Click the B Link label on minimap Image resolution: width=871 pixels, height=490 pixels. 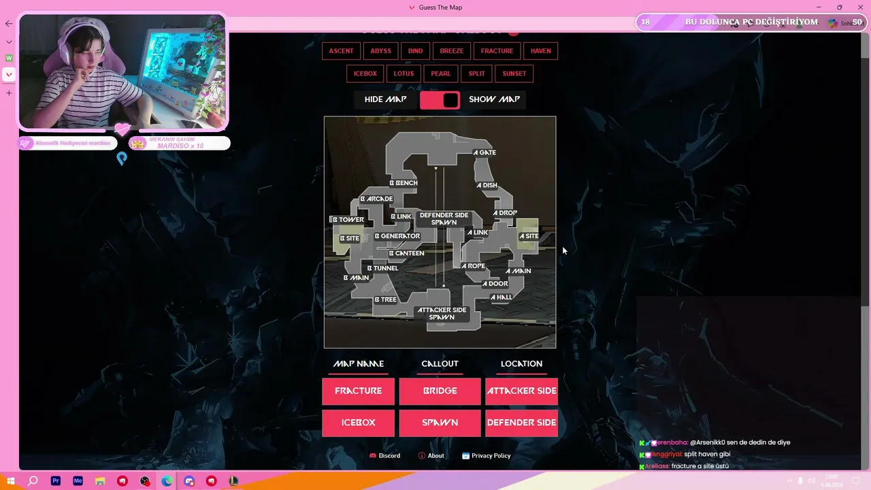tap(401, 216)
